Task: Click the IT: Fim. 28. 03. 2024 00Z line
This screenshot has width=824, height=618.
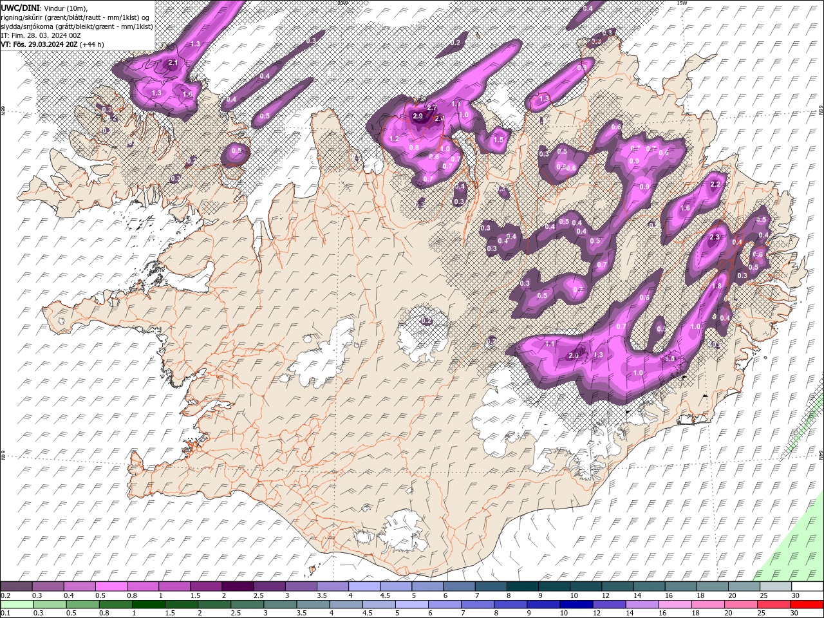Action: pos(40,35)
